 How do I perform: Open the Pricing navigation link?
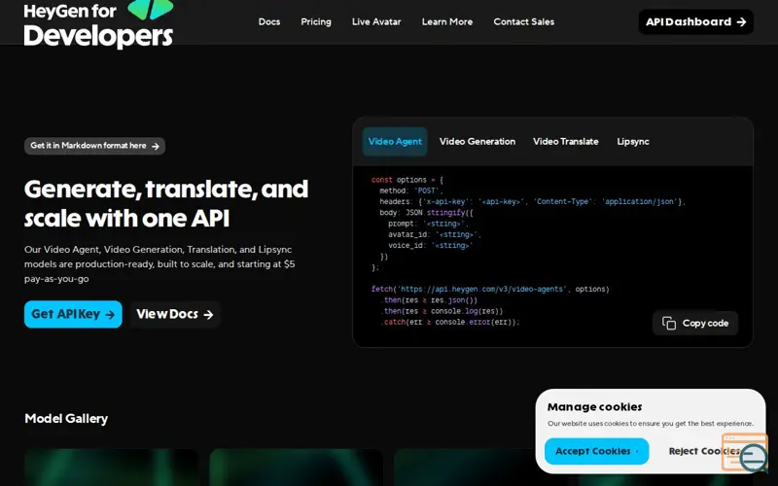click(x=315, y=21)
